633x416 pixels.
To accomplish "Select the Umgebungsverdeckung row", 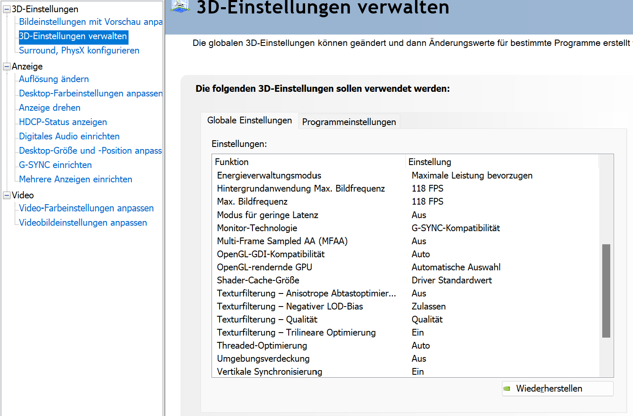I will click(405, 359).
